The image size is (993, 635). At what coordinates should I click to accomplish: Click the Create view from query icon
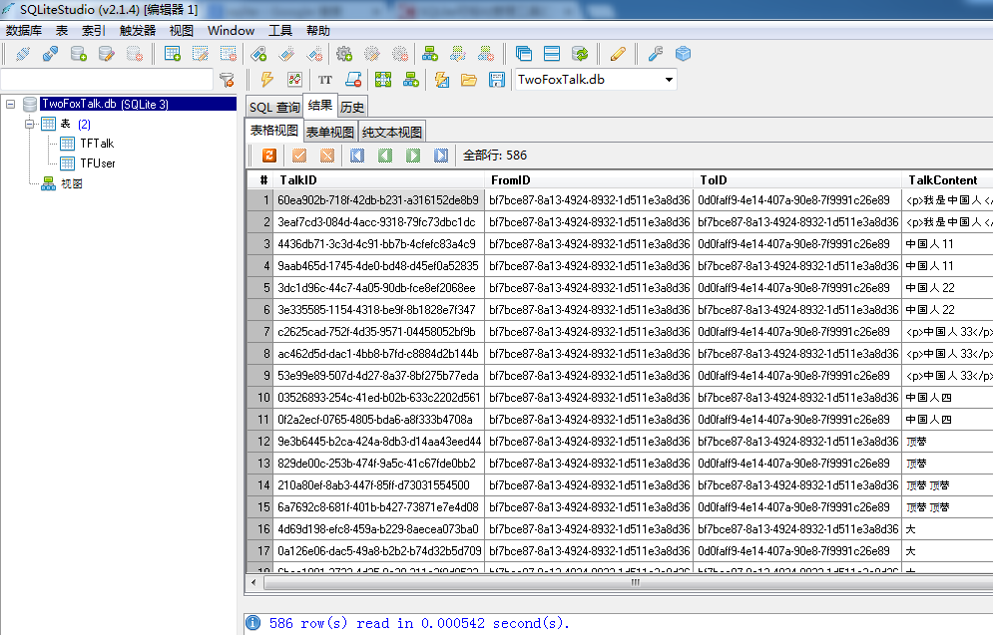pos(411,80)
